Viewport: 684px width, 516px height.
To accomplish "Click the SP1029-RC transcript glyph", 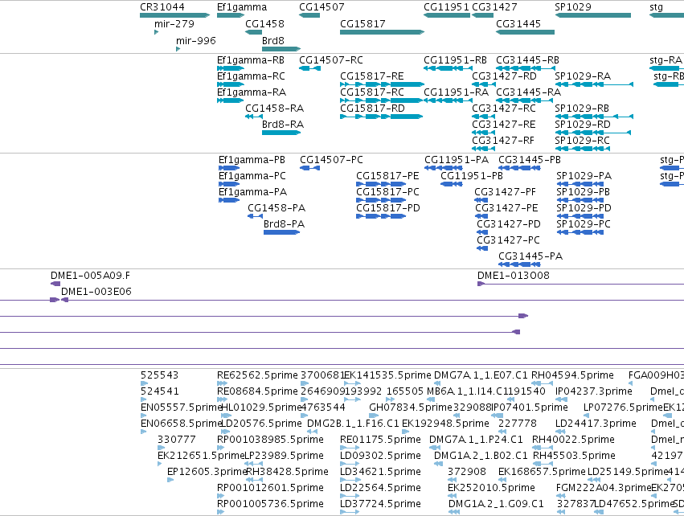I will tap(582, 149).
